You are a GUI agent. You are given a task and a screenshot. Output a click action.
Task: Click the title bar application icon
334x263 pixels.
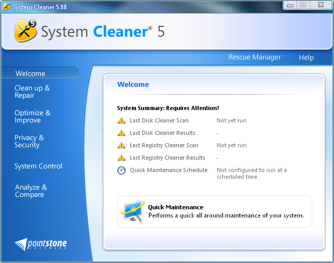[x=6, y=5]
